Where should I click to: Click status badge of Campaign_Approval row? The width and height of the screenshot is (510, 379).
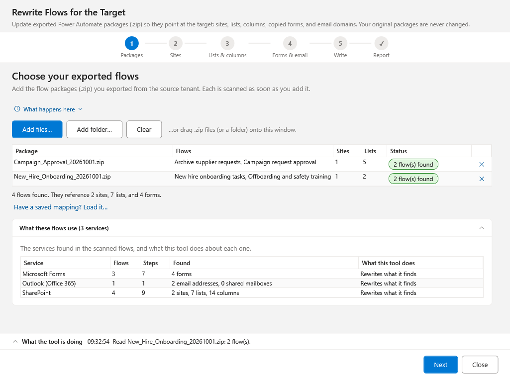click(413, 165)
